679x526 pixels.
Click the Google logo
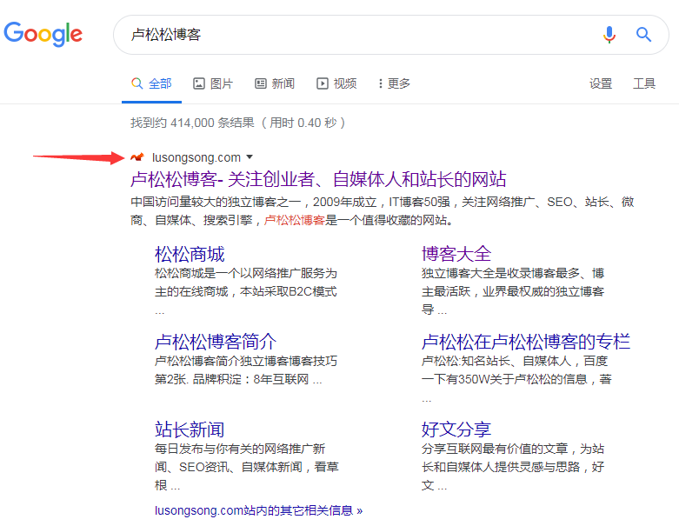coord(43,34)
